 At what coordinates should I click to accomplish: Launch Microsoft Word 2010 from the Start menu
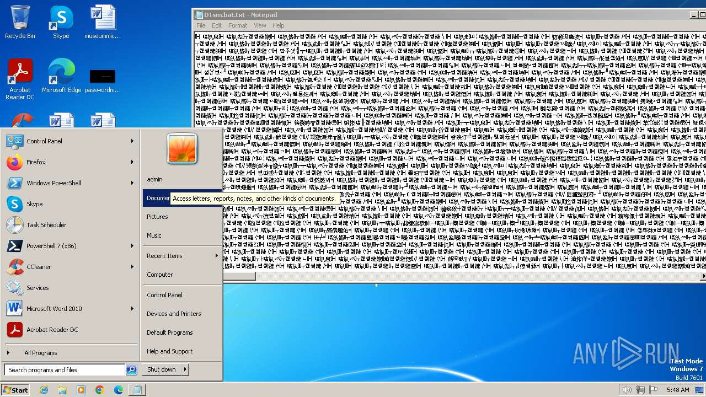(x=70, y=309)
